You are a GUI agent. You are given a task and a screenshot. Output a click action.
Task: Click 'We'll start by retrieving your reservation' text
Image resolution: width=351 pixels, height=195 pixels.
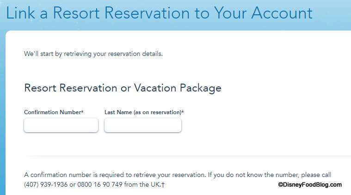pyautogui.click(x=93, y=54)
